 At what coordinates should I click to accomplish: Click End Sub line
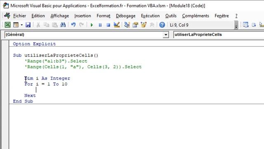(23, 101)
